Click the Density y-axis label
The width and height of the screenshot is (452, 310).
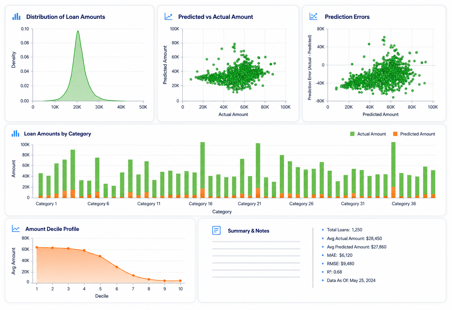(13, 60)
